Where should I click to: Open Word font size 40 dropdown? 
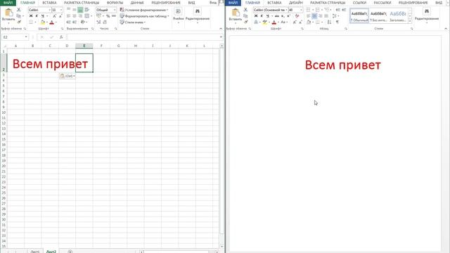(x=301, y=10)
